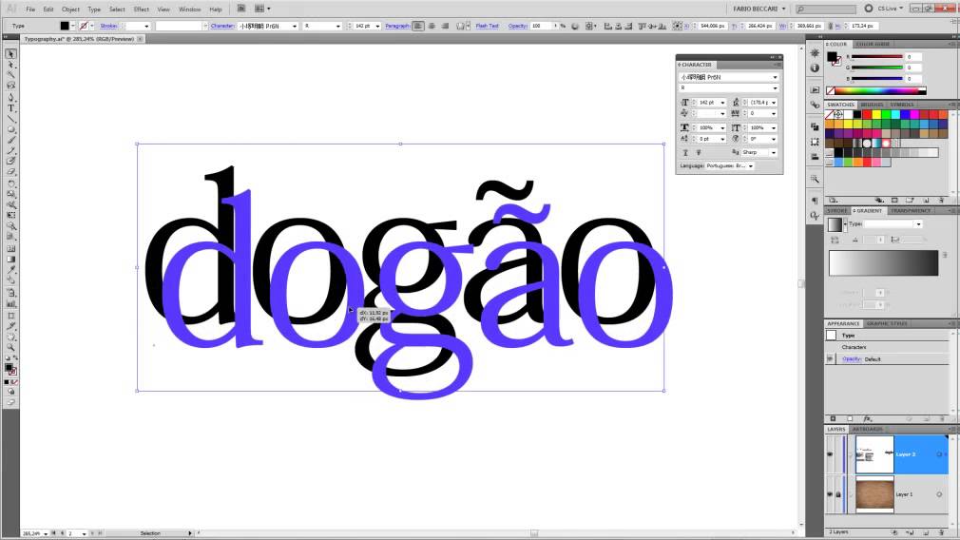Open the Transform panel icon in dock
The image size is (960, 540).
(815, 142)
